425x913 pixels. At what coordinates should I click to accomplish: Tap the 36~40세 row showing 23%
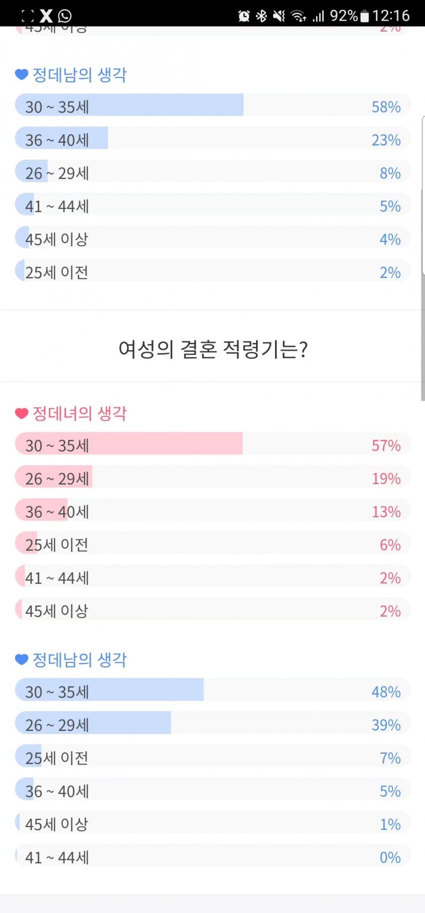tap(212, 138)
